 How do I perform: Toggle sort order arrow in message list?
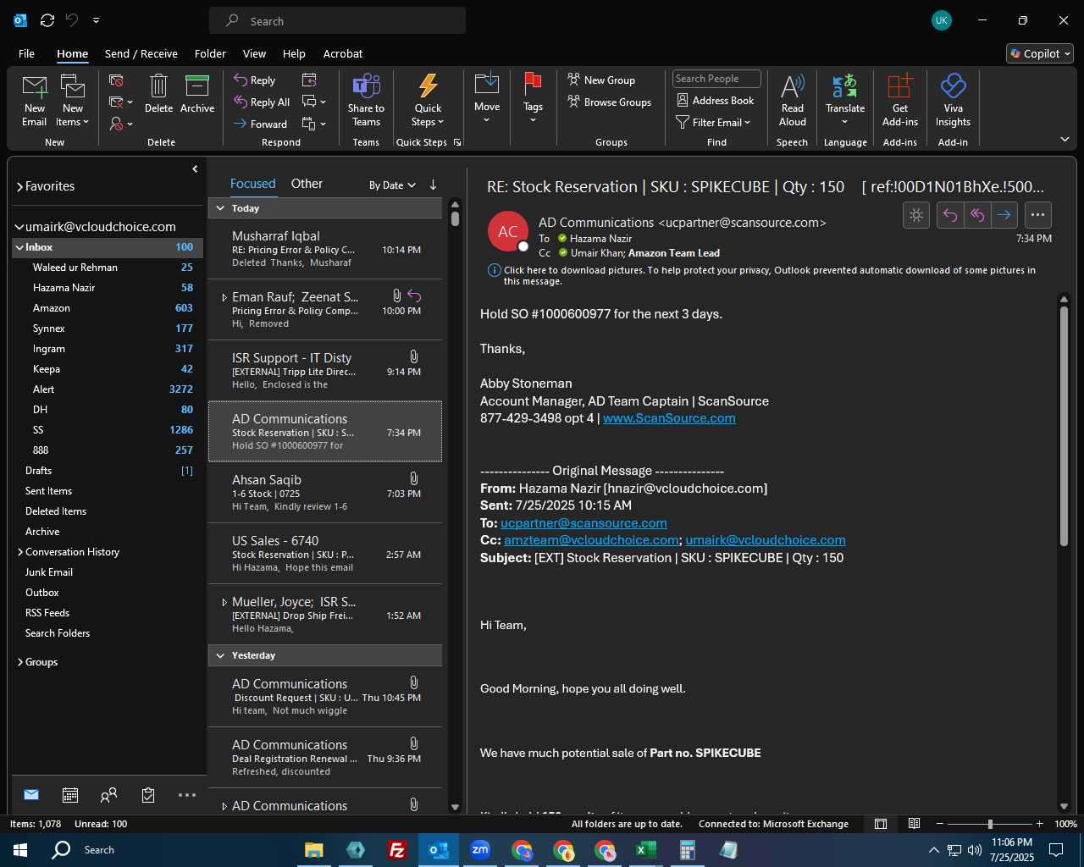pyautogui.click(x=433, y=185)
